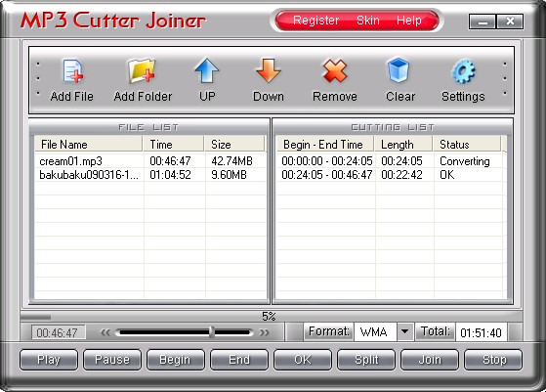Click the 42.74MB size cell
The image size is (546, 392).
pyautogui.click(x=231, y=161)
